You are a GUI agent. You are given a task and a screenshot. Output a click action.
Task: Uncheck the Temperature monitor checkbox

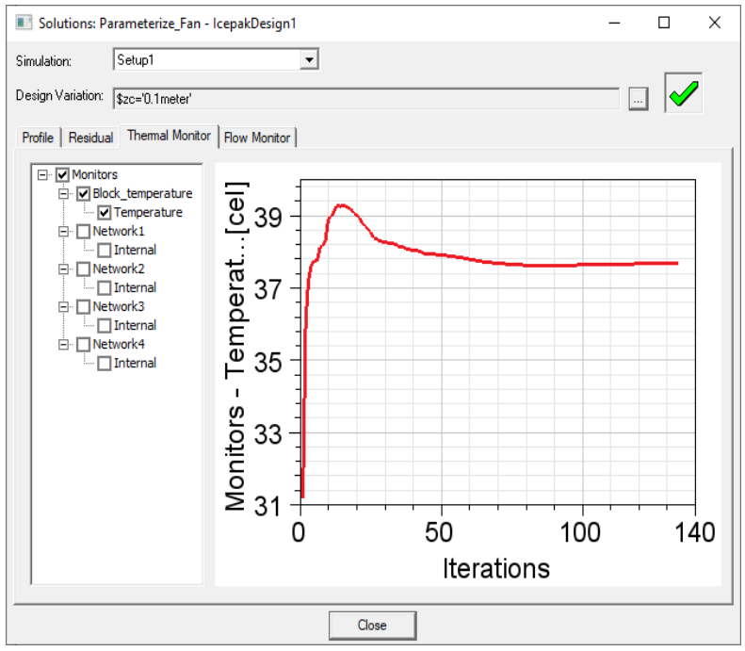coord(105,212)
